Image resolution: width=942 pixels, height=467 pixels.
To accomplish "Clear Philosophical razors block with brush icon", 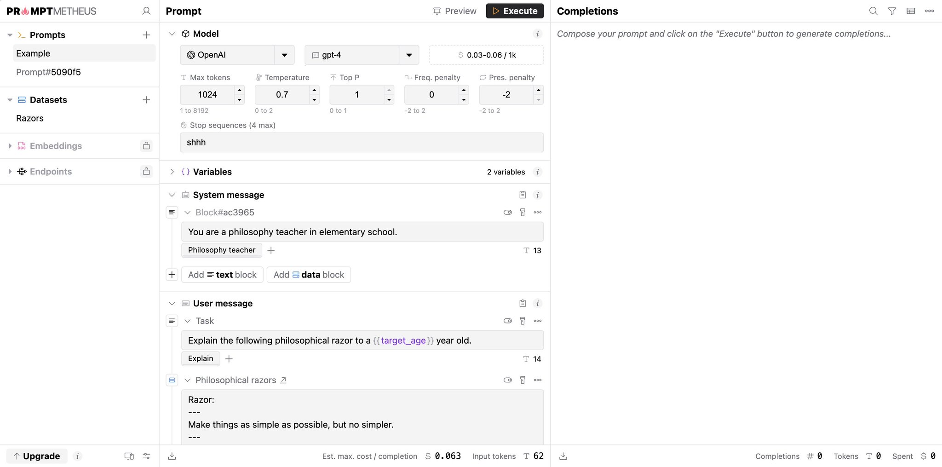I will [x=523, y=380].
